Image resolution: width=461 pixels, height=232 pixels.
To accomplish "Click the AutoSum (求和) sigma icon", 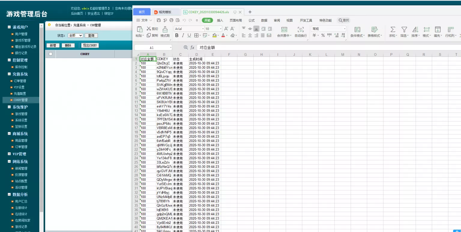I will pyautogui.click(x=393, y=29).
